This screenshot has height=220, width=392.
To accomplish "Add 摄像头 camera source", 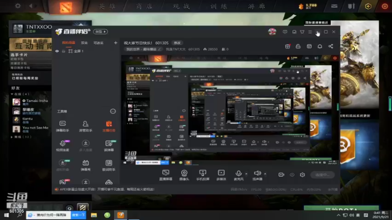I will [184, 175].
